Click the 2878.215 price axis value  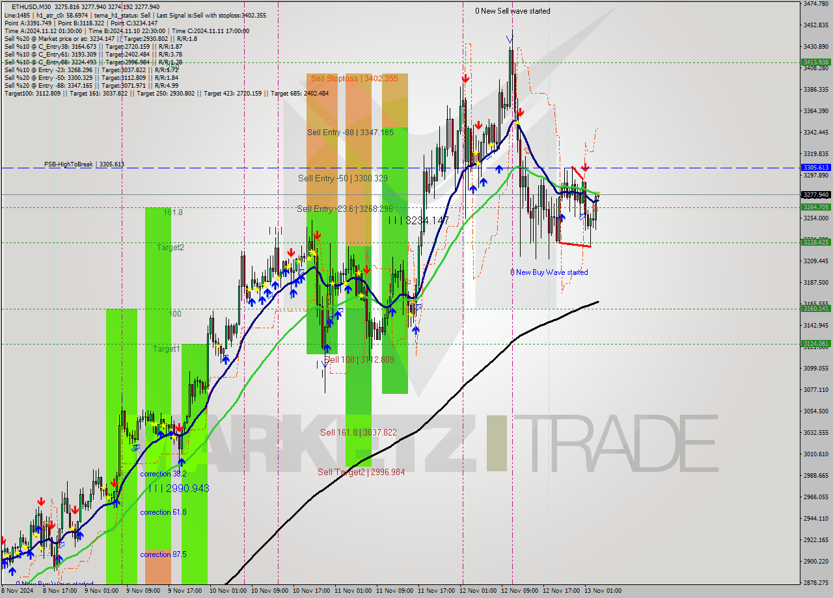point(815,582)
